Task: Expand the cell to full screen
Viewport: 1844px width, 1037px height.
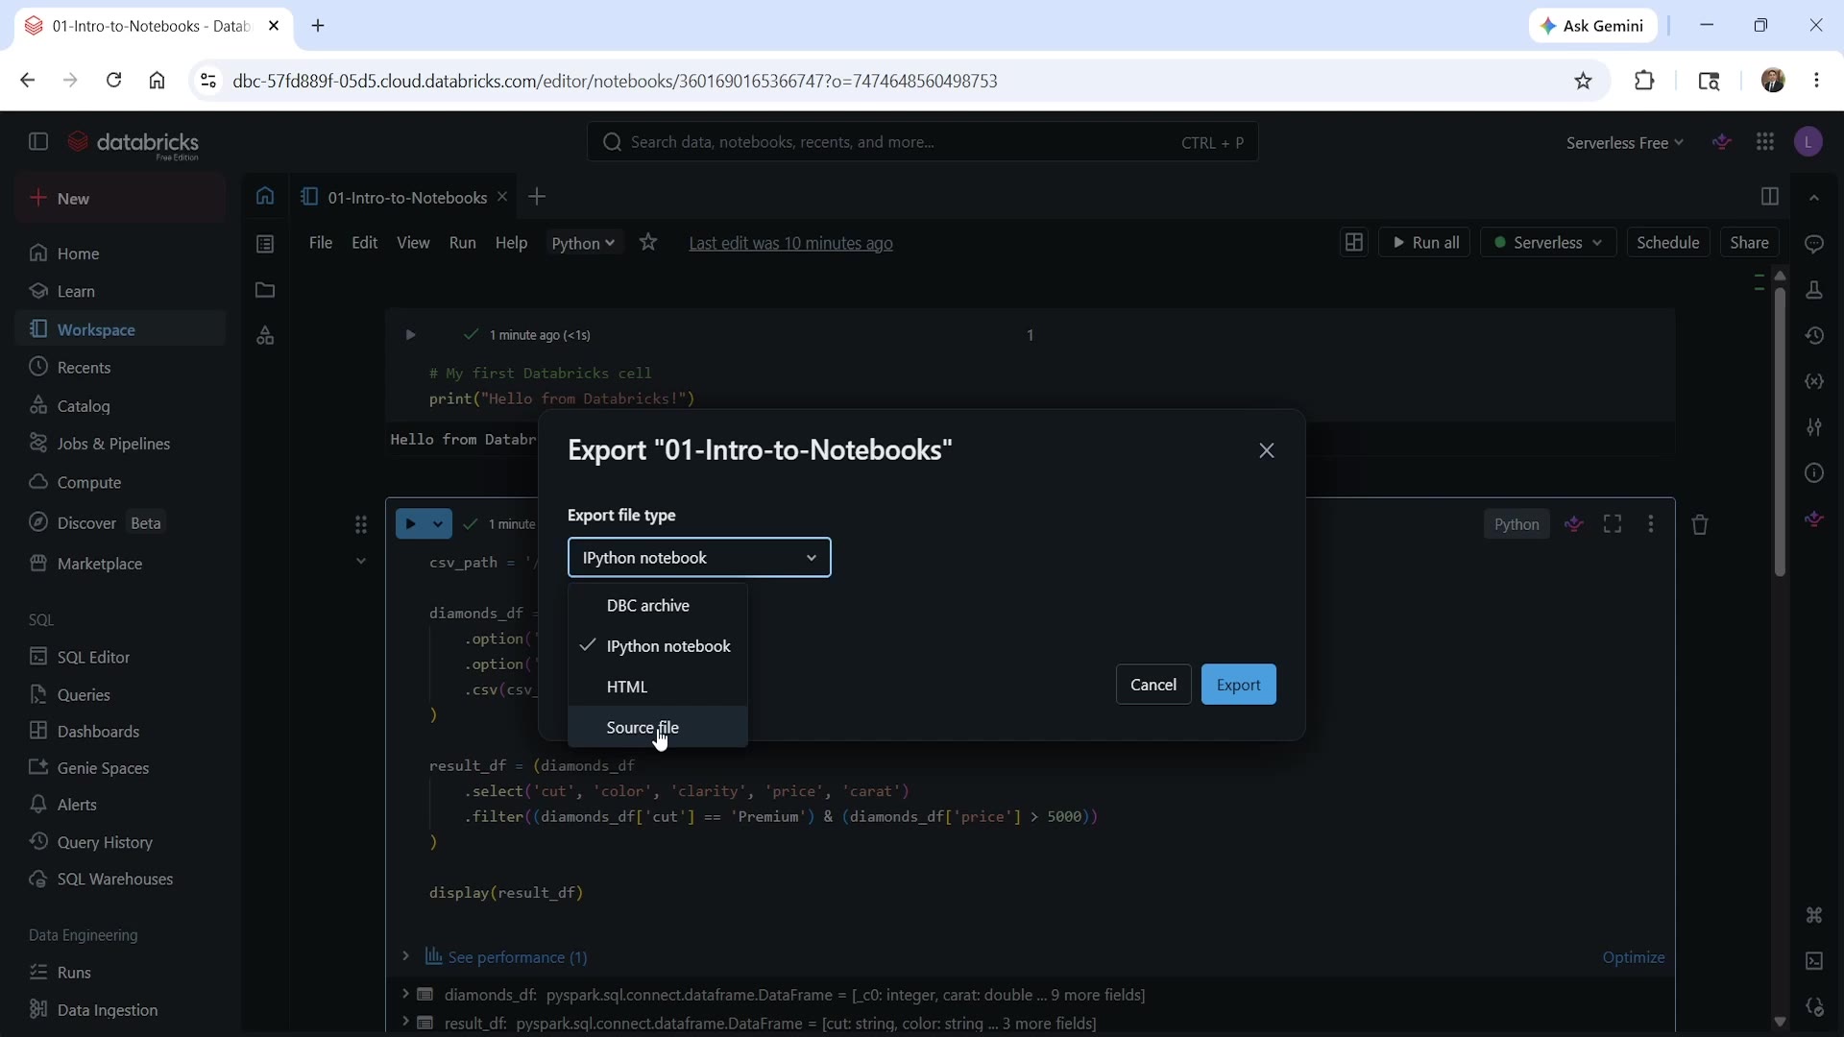Action: (1613, 524)
